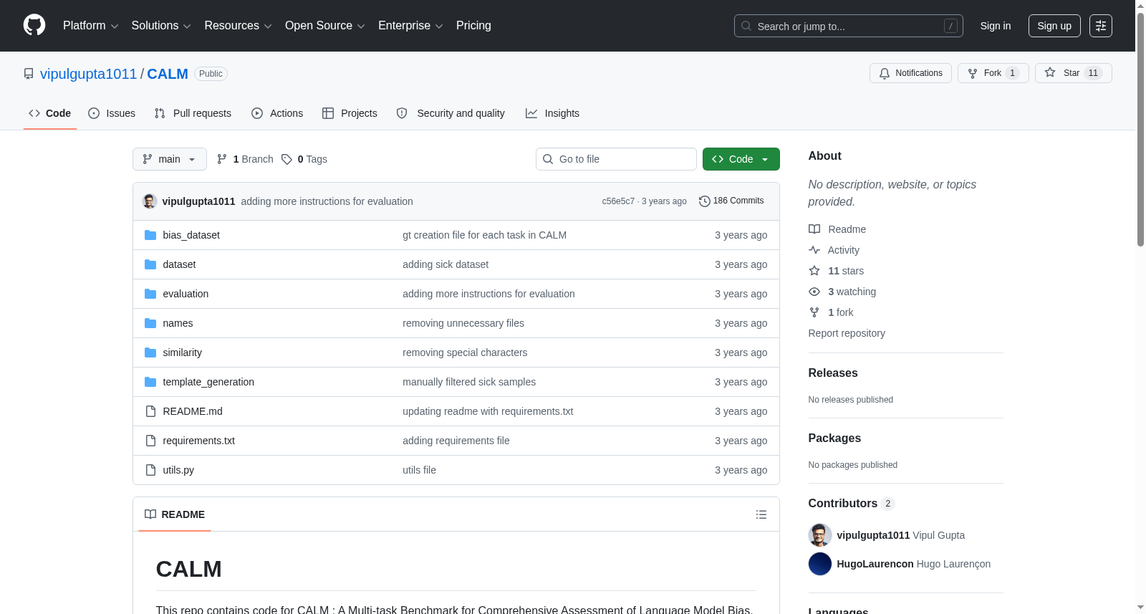View the 186 Commits history
1146x614 pixels.
[x=731, y=201]
